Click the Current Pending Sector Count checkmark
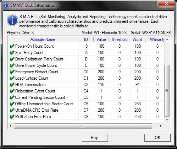The height and width of the screenshot is (149, 177). [12, 97]
